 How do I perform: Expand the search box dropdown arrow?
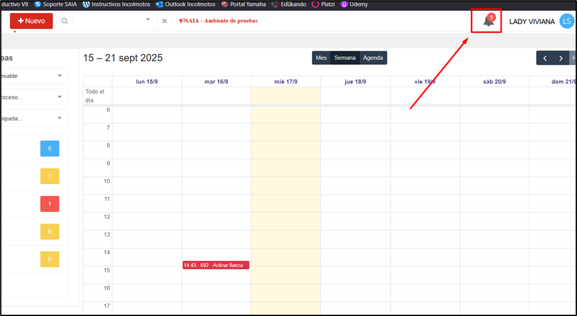pos(148,20)
